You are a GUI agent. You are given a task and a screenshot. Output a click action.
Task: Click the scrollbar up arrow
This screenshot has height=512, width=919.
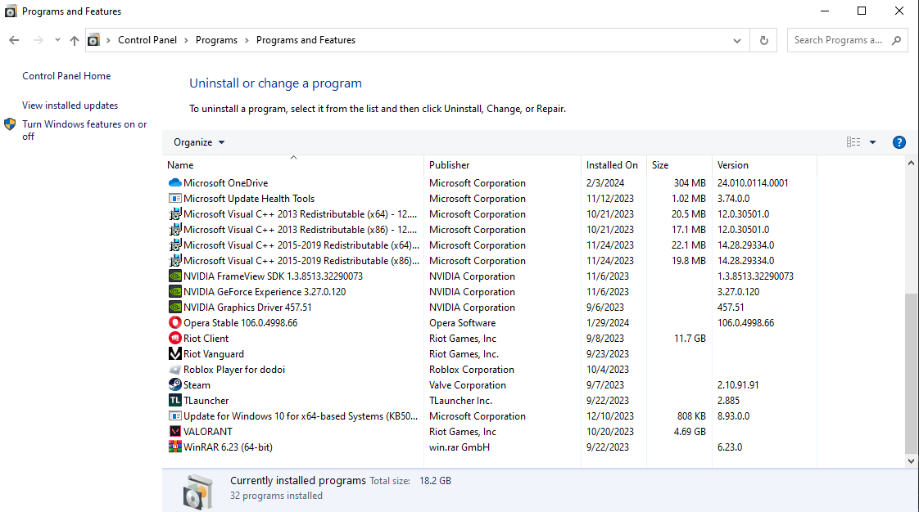pos(911,164)
